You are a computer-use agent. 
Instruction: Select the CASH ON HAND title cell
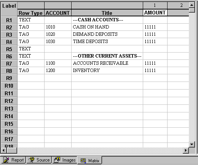coord(107,27)
